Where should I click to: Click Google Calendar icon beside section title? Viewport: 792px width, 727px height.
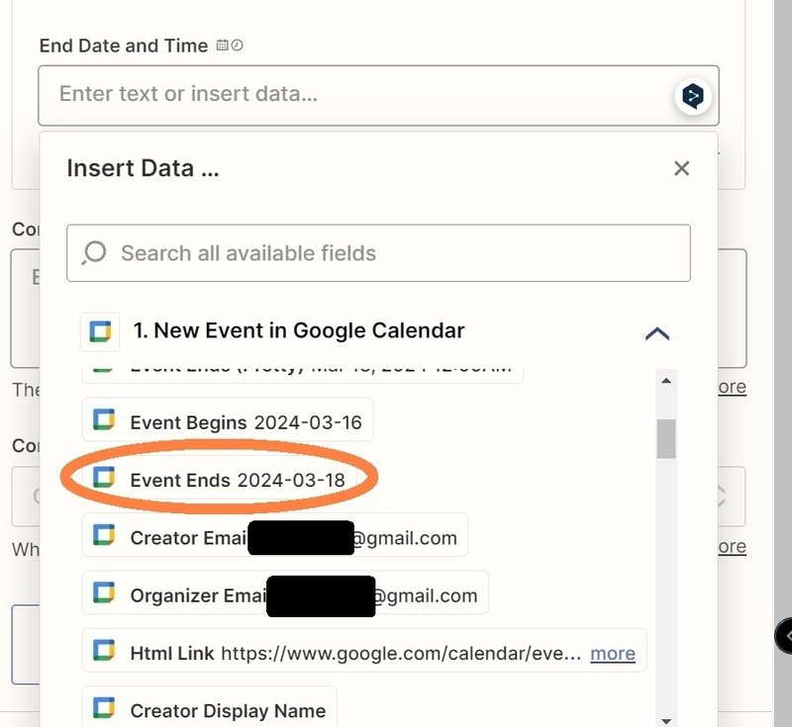[x=100, y=332]
